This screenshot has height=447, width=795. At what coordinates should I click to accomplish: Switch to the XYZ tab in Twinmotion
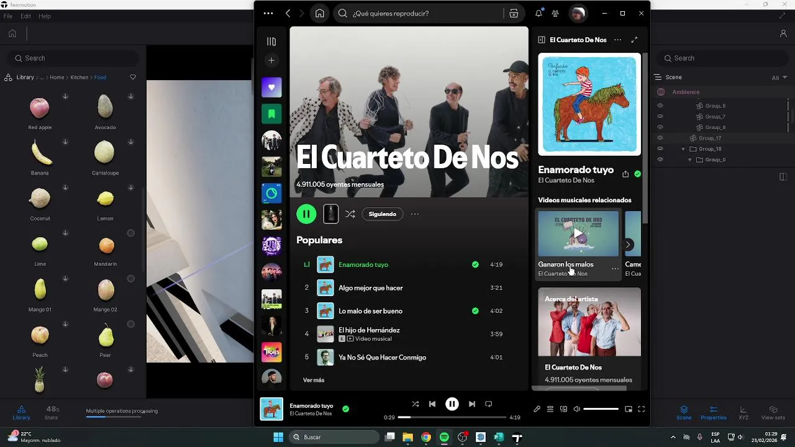pos(743,413)
